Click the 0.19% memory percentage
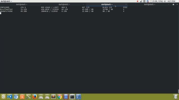This screenshot has height=100, width=179. 64,11
